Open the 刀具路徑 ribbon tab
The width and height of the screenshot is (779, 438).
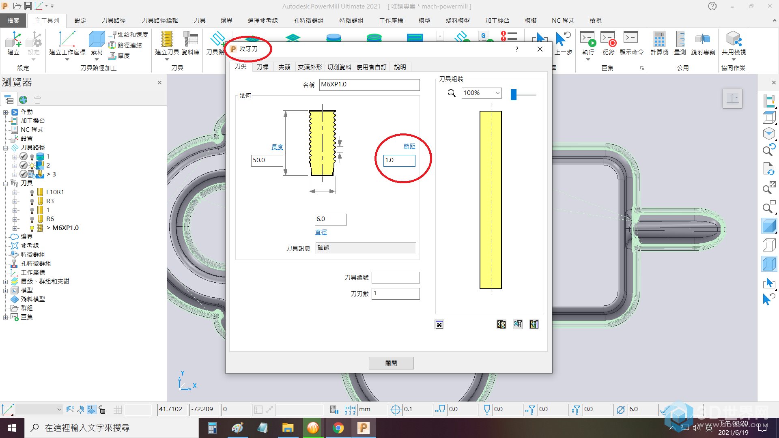114,20
